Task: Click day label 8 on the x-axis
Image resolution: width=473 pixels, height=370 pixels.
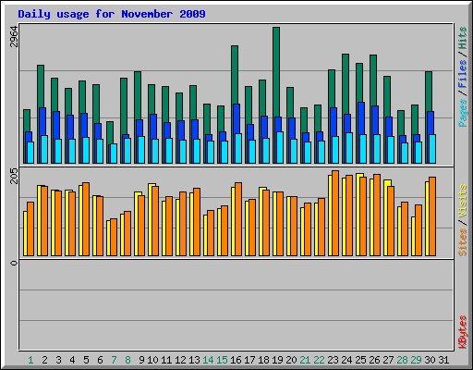Action: pos(127,360)
